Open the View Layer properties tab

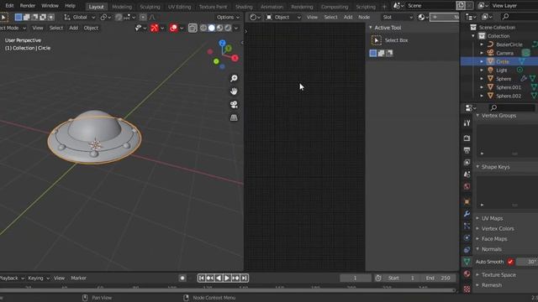[467, 162]
